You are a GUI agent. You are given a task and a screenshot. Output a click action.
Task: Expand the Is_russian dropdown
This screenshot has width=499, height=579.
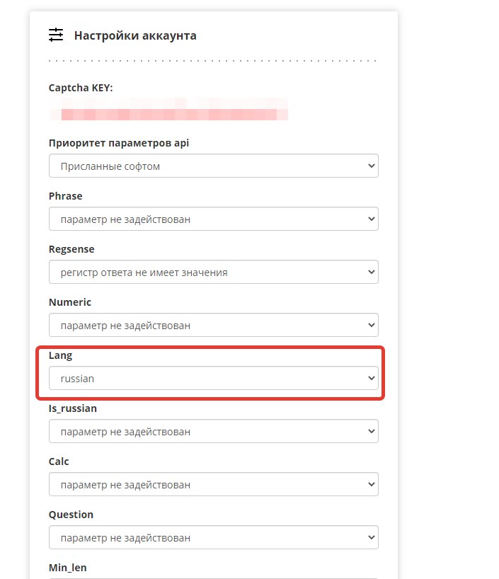point(213,432)
